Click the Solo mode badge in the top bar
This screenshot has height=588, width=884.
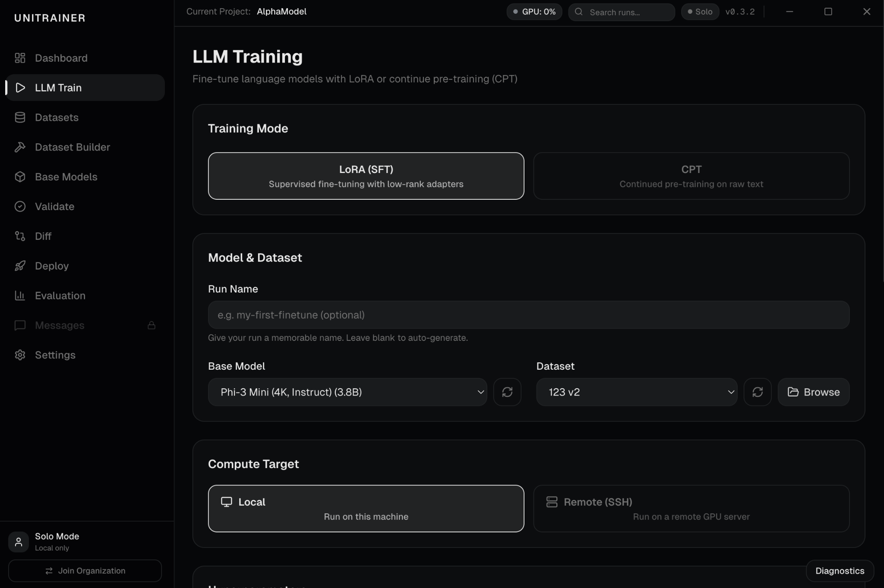[x=700, y=12]
